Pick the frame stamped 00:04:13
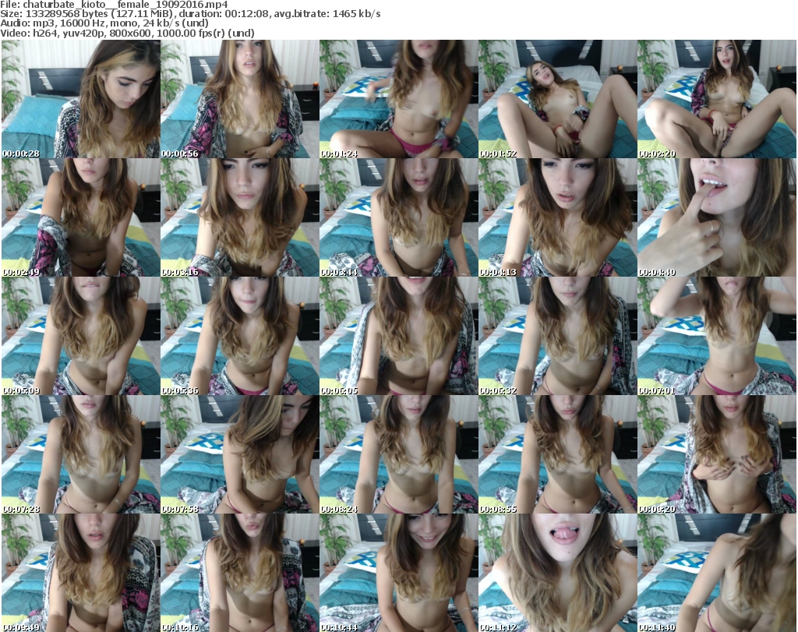This screenshot has width=798, height=632. tap(557, 217)
